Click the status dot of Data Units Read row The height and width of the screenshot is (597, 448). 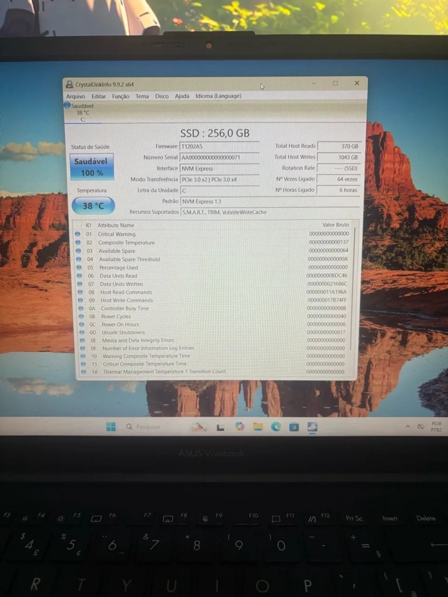click(x=79, y=276)
